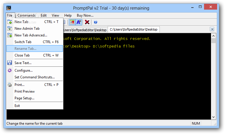The width and height of the screenshot is (225, 134).
Task: Open Page Setup... entry
Action: coord(35,98)
